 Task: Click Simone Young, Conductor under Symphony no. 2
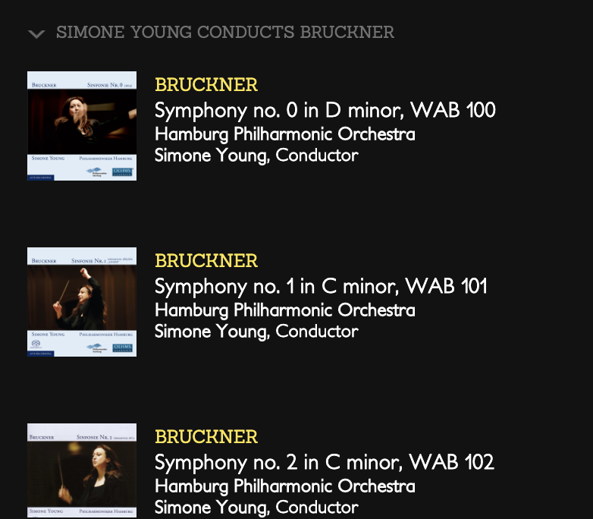click(256, 507)
